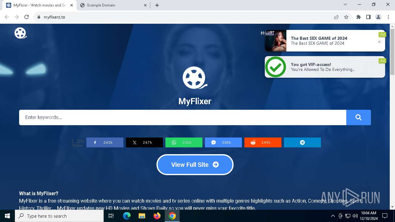Switch to the Example Domain tab
Image resolution: width=395 pixels, height=222 pixels.
tap(113, 5)
